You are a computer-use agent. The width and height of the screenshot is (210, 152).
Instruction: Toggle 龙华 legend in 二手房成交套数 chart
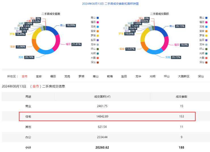coord(95,45)
